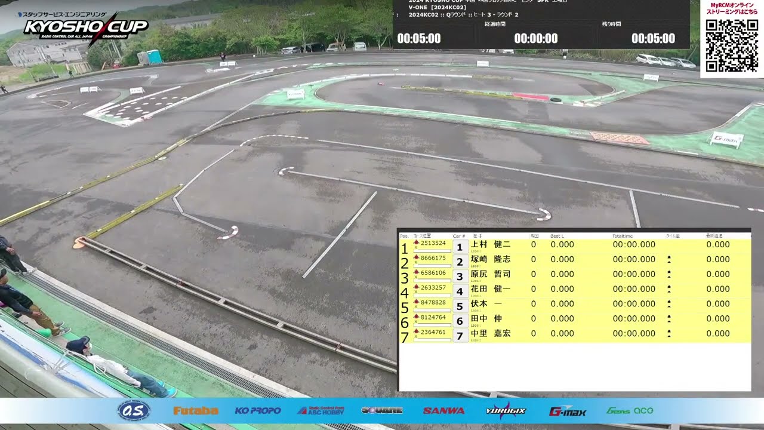Click the Best L column header
764x430 pixels.
click(557, 236)
